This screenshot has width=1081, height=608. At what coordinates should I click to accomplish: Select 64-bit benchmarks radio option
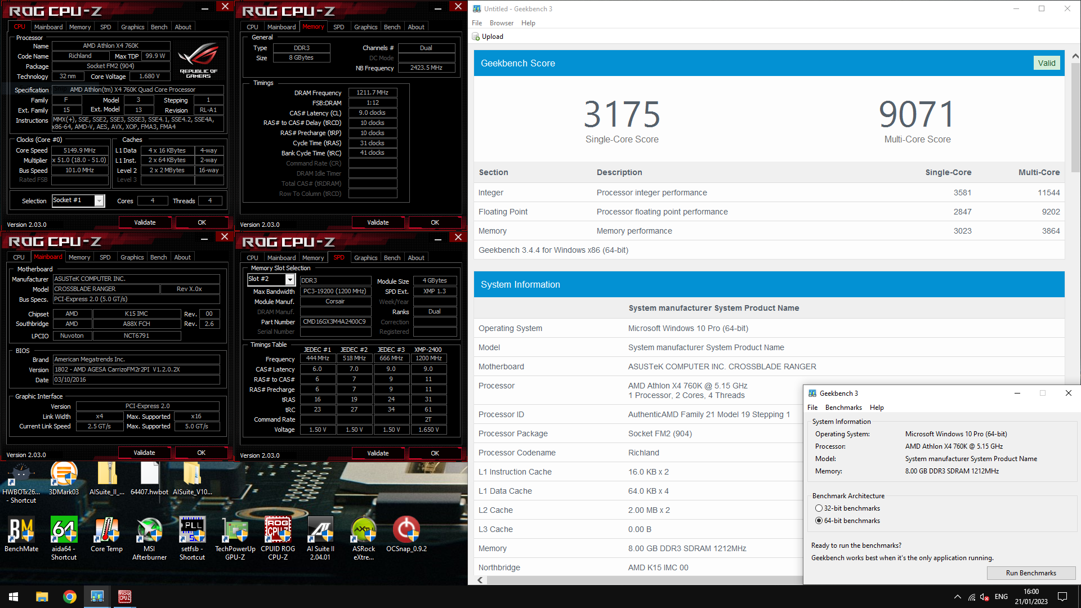point(819,521)
